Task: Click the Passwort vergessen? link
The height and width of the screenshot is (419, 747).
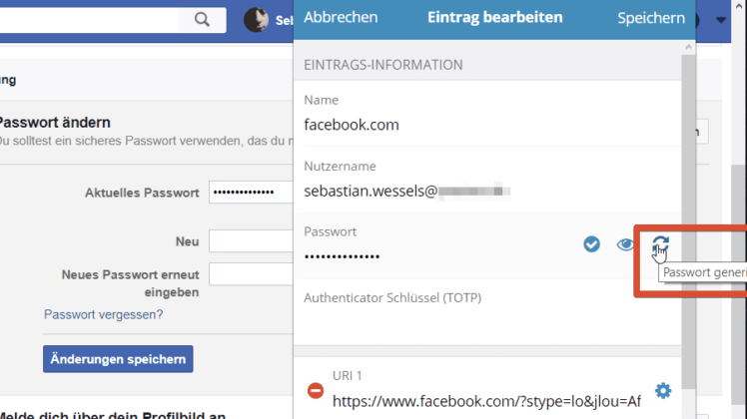Action: tap(103, 314)
